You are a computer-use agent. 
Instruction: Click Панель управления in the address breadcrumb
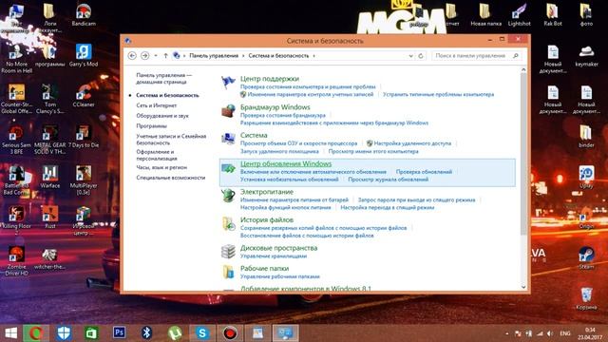click(214, 56)
